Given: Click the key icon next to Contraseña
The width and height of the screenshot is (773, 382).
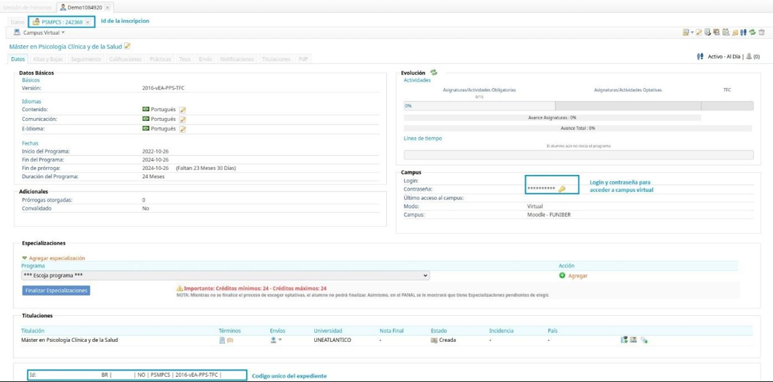Looking at the screenshot, I should tap(562, 189).
